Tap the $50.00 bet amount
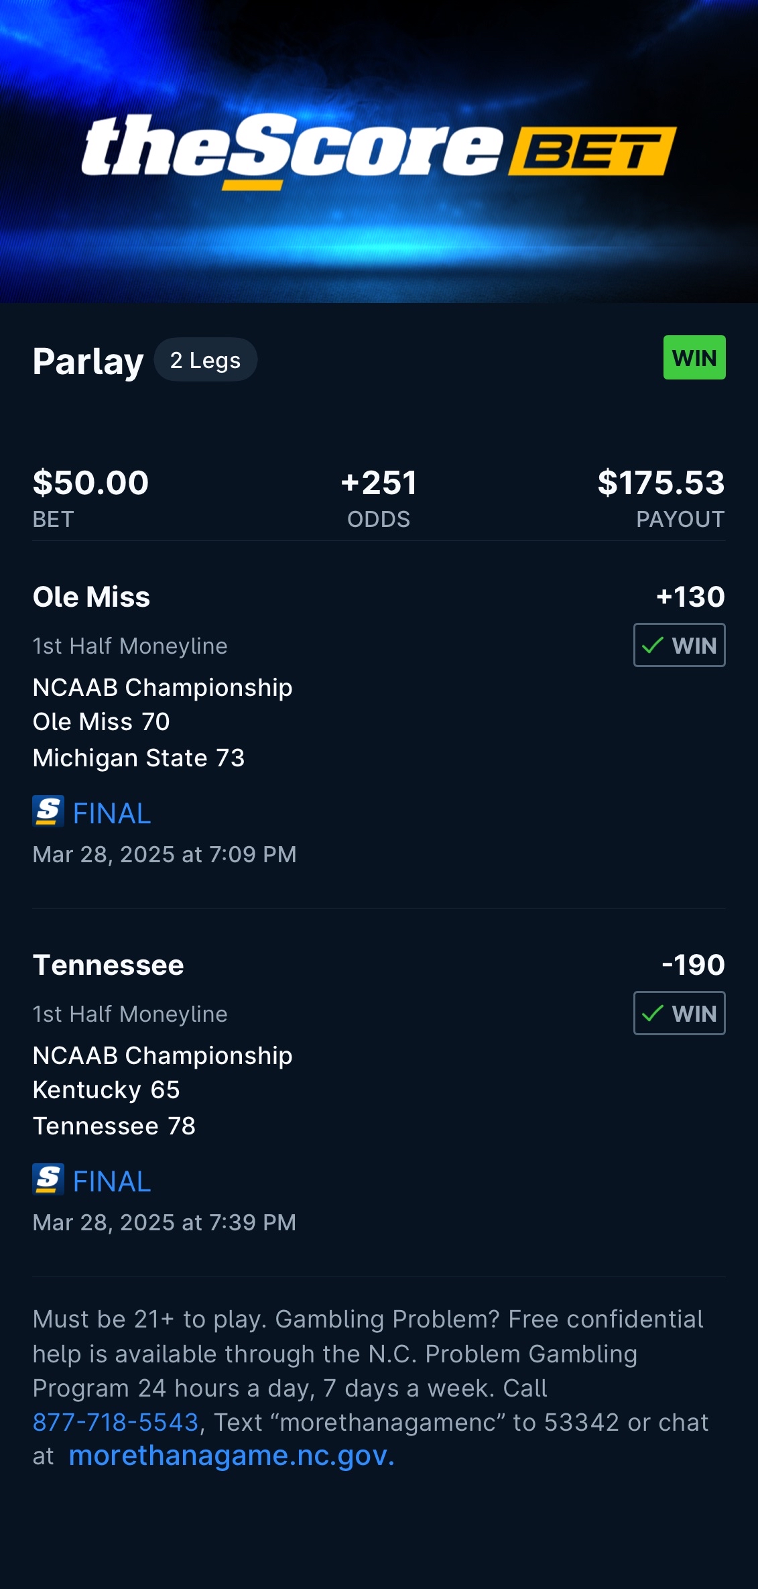This screenshot has width=758, height=1589. tap(90, 483)
